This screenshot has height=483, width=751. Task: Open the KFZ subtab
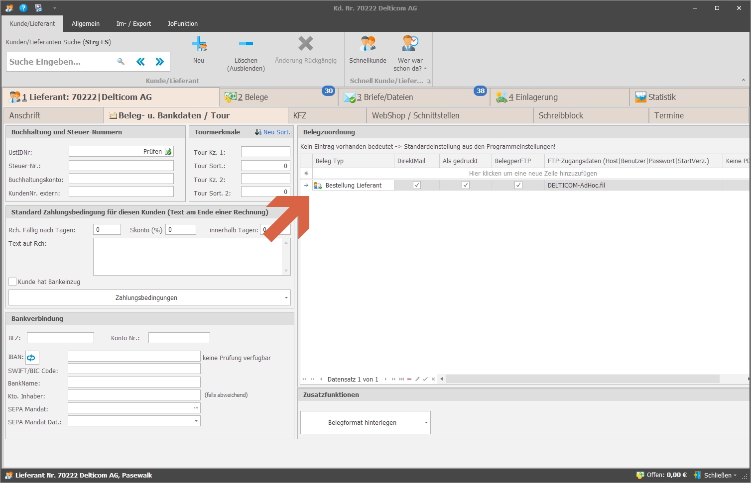point(327,115)
